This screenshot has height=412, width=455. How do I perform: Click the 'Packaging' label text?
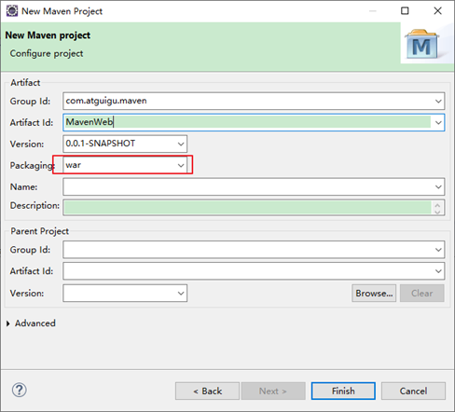pos(32,165)
